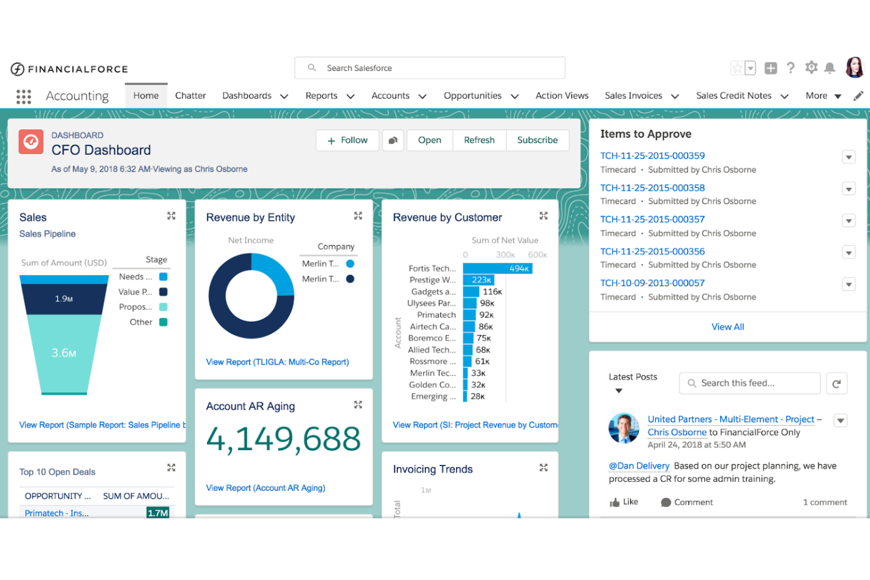Click the Open dashboard button
This screenshot has height=580, width=870.
point(430,140)
